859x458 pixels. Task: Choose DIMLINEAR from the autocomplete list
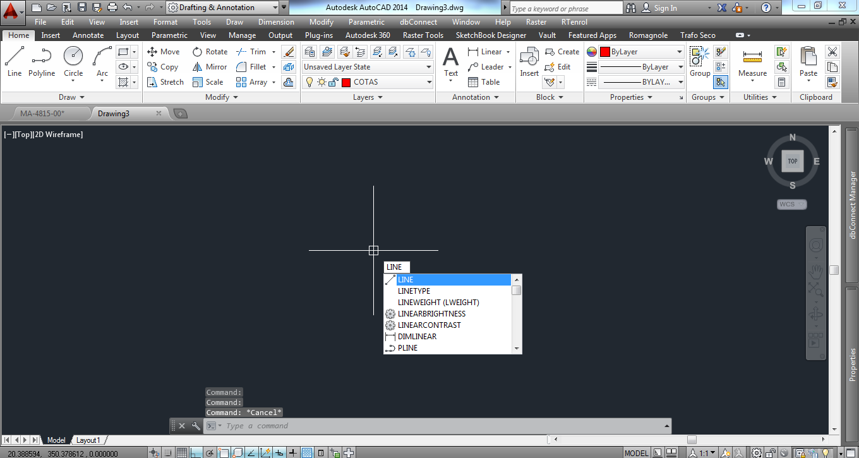(x=419, y=336)
